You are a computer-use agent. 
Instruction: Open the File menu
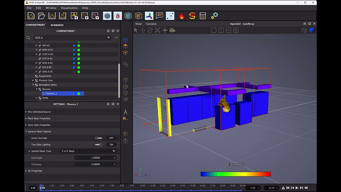pyautogui.click(x=29, y=8)
